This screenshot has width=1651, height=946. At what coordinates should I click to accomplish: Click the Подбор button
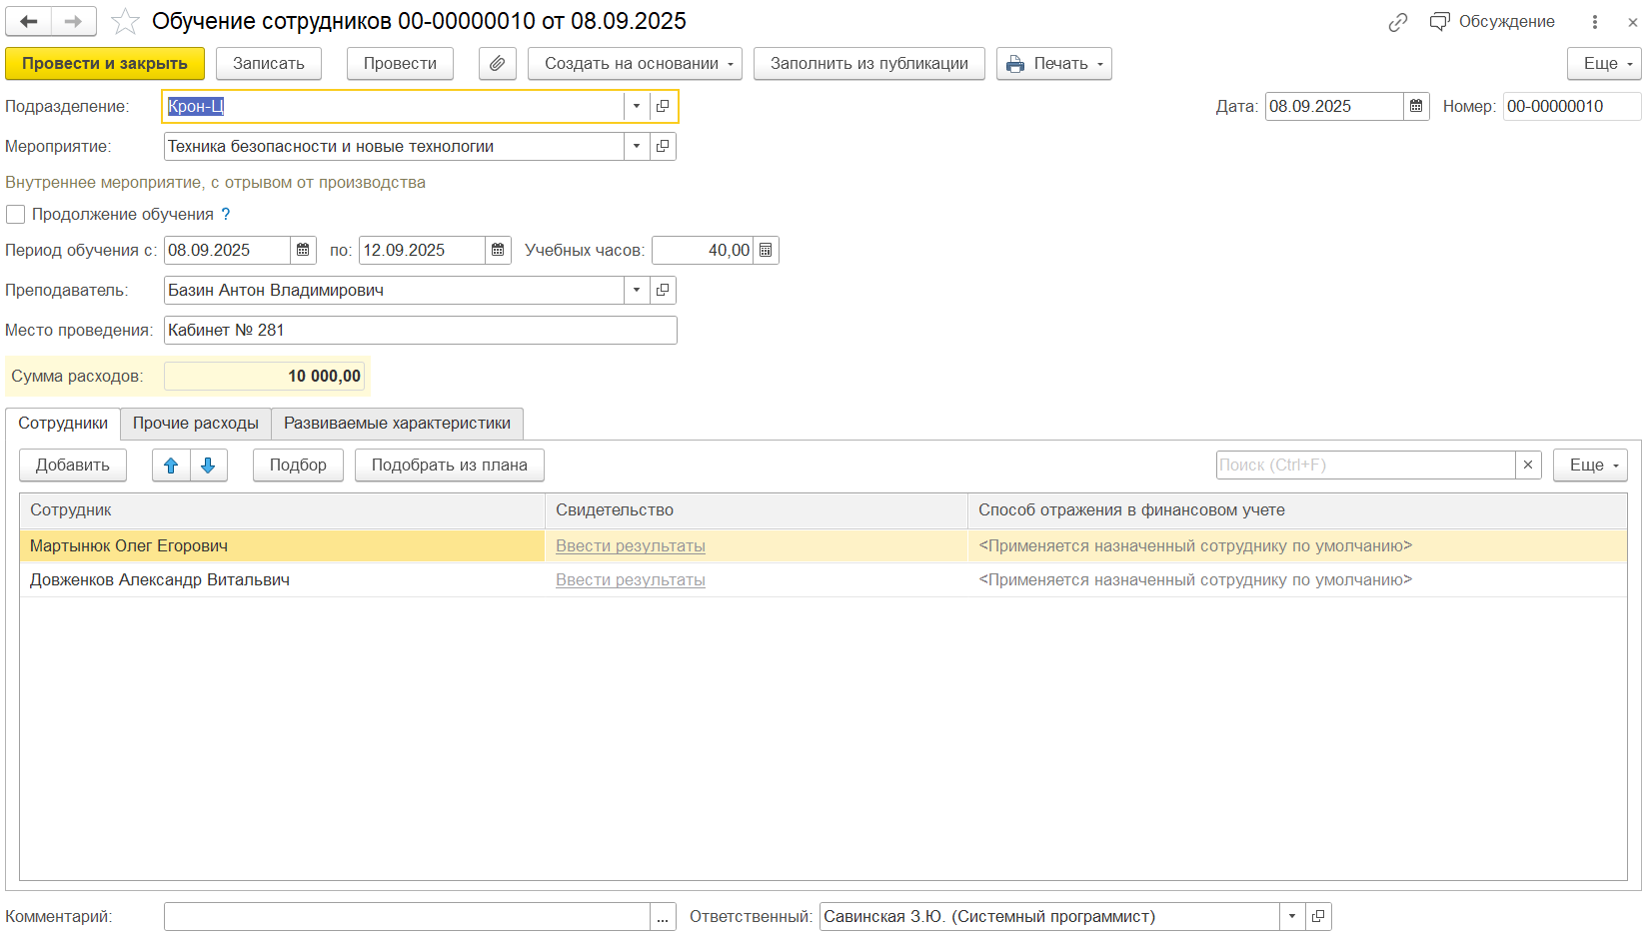coord(298,466)
